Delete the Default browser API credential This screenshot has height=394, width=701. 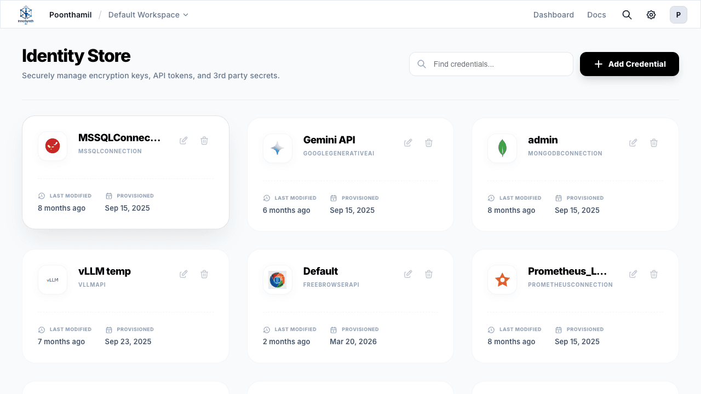tap(429, 274)
